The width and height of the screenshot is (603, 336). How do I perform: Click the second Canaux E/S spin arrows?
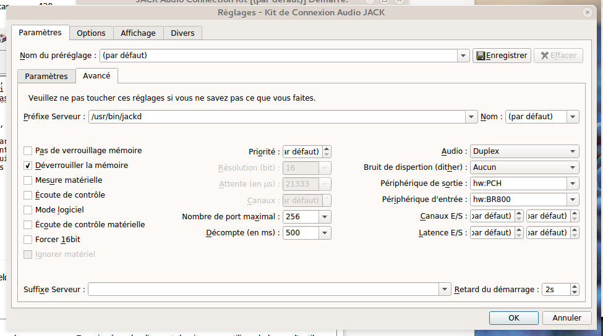tap(575, 216)
